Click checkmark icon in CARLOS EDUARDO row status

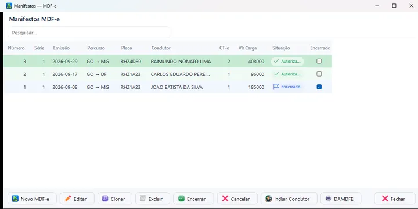276,74
